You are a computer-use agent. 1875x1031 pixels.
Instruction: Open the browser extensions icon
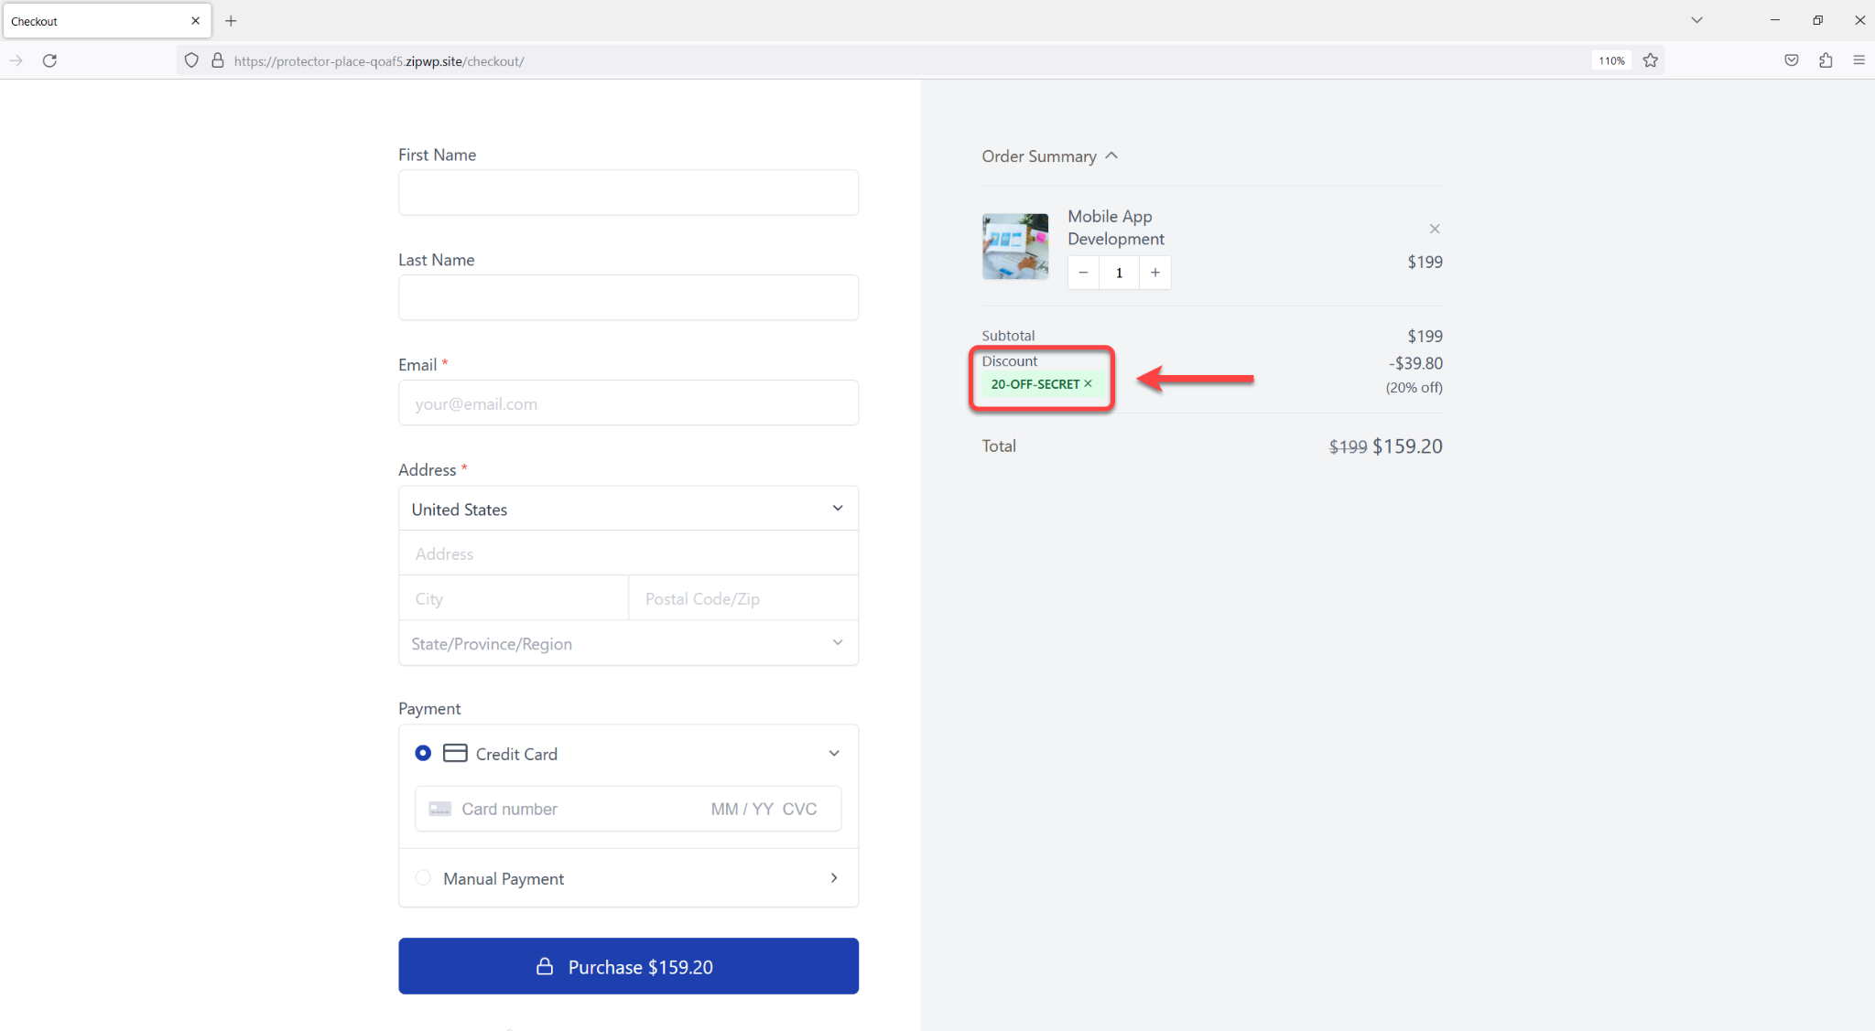tap(1826, 60)
